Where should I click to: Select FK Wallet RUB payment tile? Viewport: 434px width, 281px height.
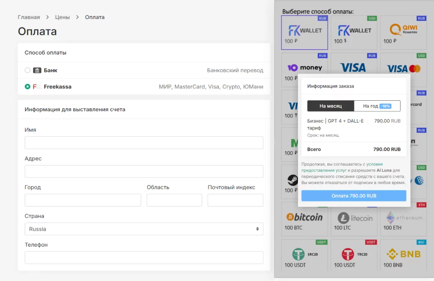point(304,33)
